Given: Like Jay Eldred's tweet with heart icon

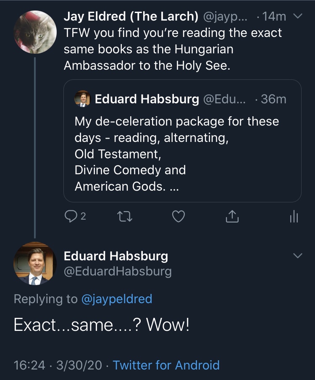Looking at the screenshot, I should click(179, 216).
